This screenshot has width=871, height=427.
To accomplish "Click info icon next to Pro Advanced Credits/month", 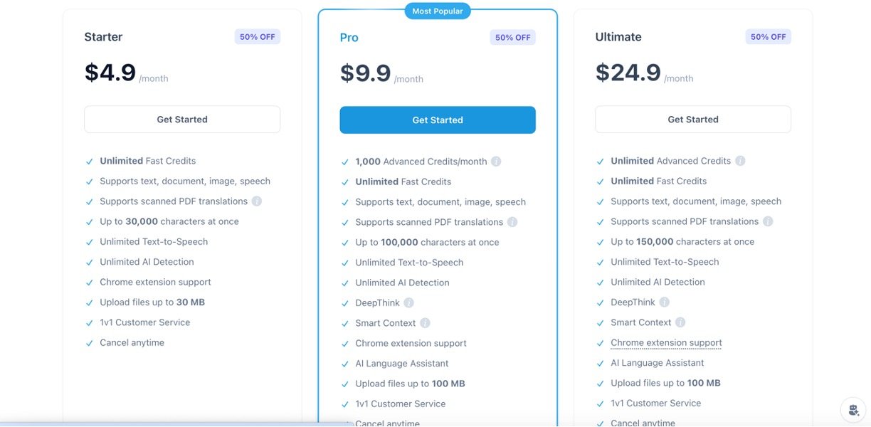I will coord(496,162).
